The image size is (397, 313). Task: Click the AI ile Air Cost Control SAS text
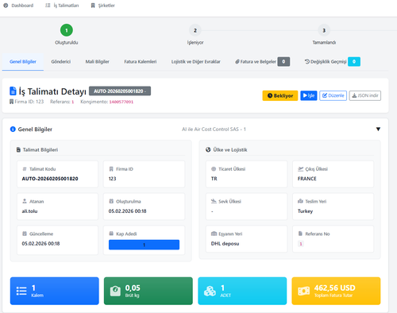click(x=214, y=129)
